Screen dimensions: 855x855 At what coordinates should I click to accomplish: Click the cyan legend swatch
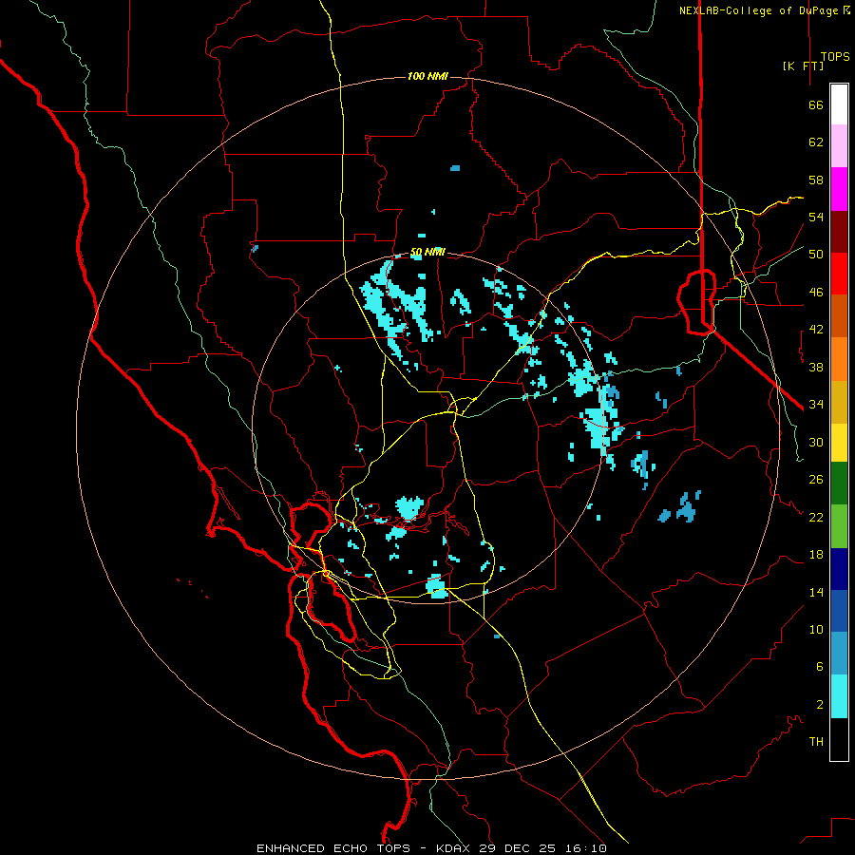click(x=839, y=696)
